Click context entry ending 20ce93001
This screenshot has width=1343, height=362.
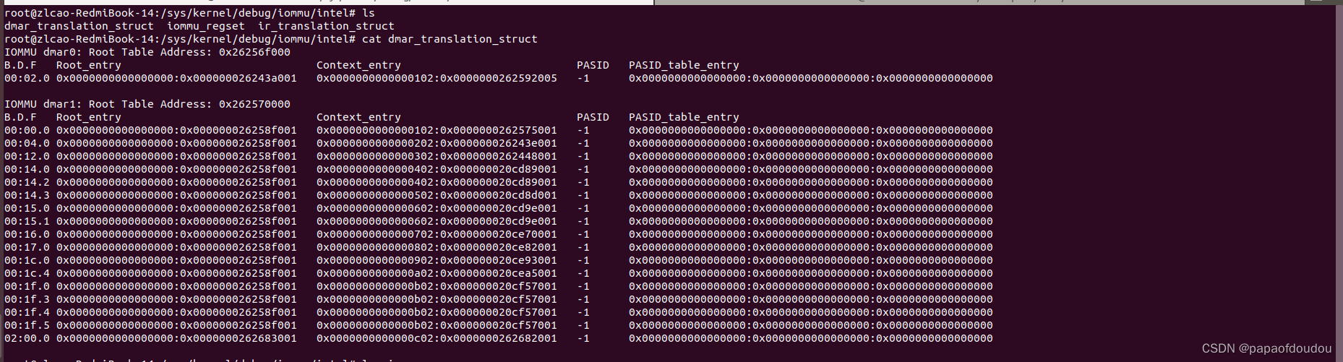point(437,260)
